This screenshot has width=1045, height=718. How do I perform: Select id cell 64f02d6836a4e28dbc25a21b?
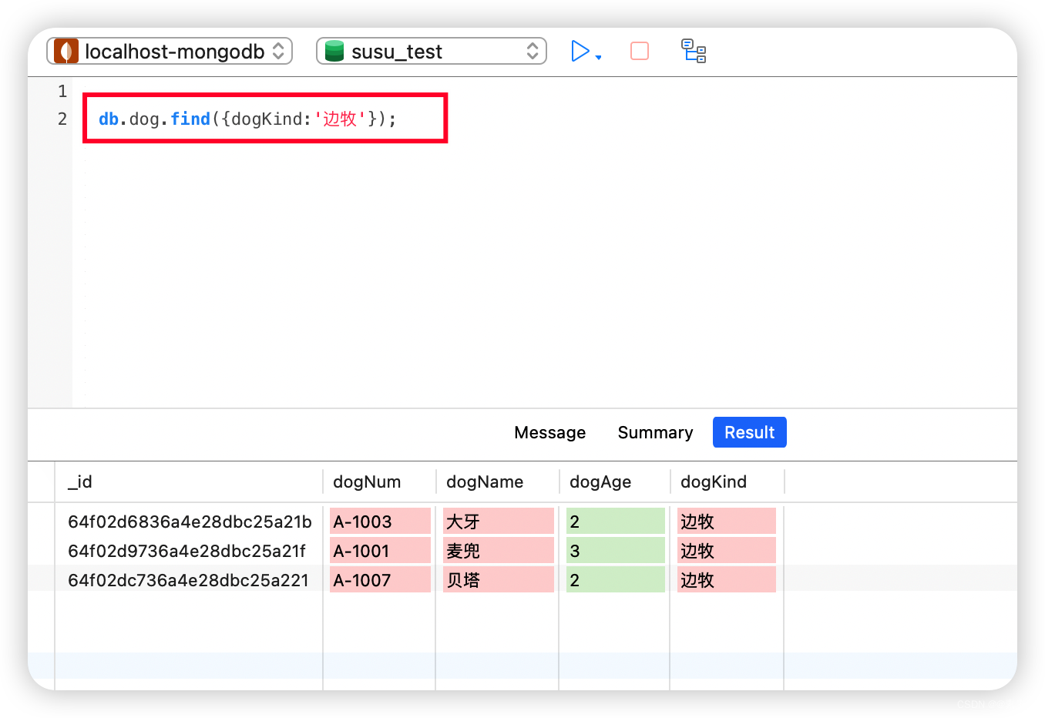[190, 522]
